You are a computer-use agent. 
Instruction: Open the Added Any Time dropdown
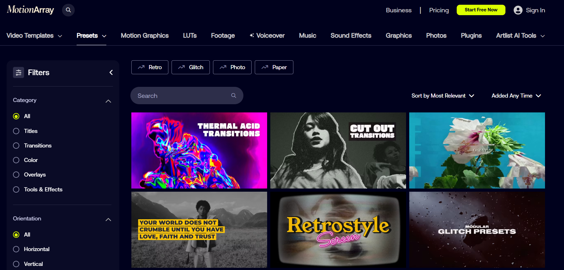[516, 96]
